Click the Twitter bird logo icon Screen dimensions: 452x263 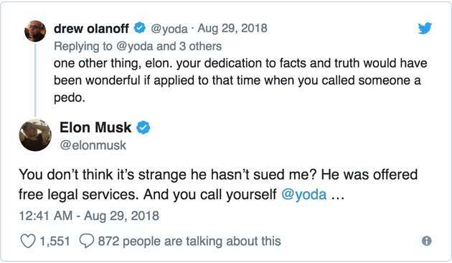pyautogui.click(x=425, y=28)
